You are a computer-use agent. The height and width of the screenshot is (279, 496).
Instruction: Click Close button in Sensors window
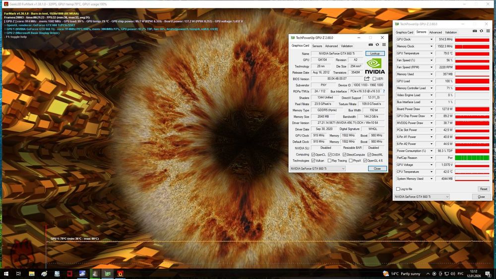[x=481, y=197]
